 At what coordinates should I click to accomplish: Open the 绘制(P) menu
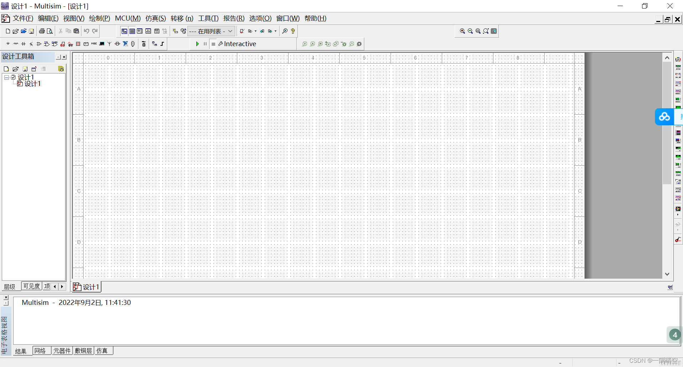coord(100,18)
